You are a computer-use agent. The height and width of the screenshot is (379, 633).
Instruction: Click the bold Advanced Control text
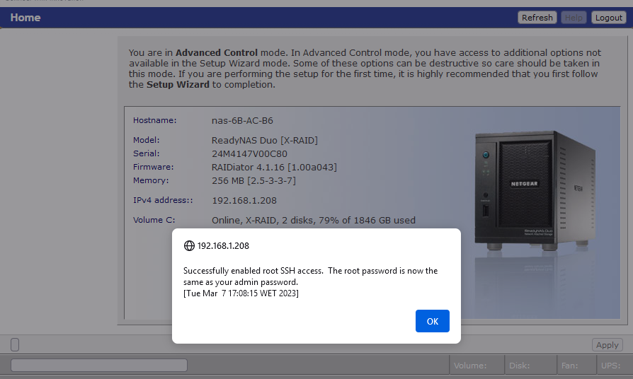217,52
